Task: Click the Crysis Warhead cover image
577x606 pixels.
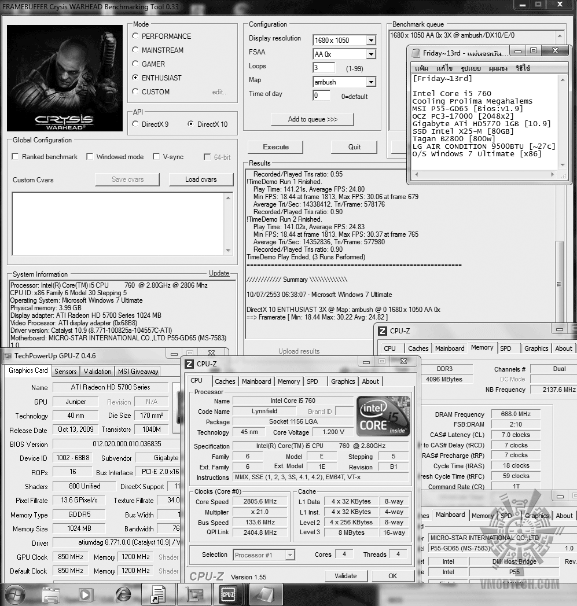Action: pyautogui.click(x=65, y=78)
